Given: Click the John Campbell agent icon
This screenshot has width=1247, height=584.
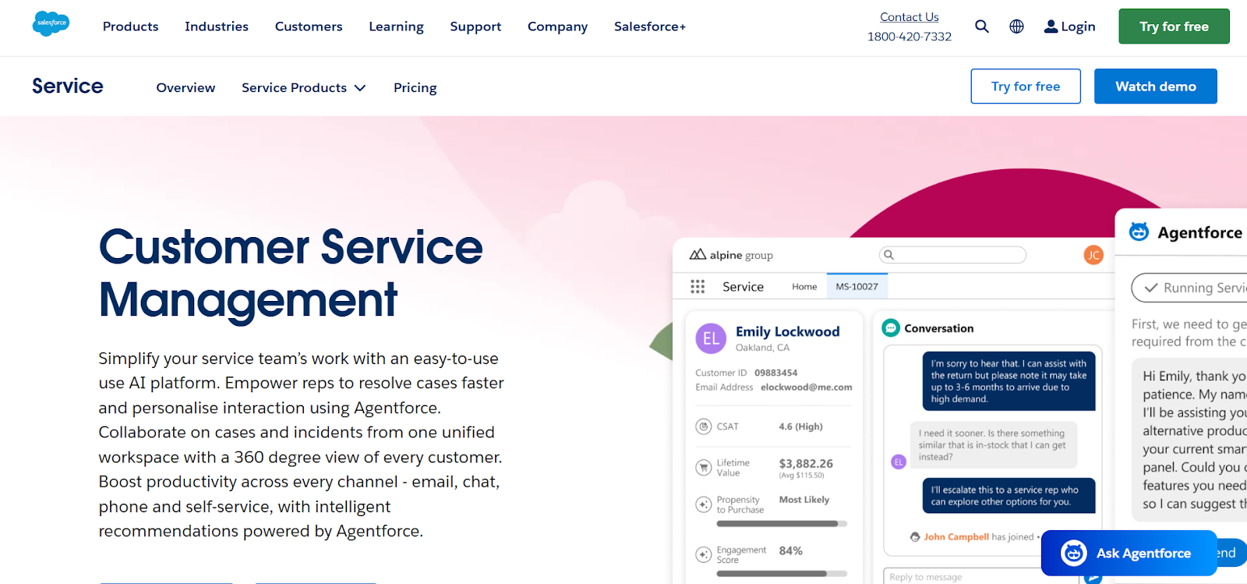Looking at the screenshot, I should pos(915,536).
